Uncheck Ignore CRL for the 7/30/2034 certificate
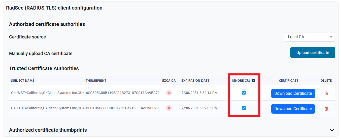This screenshot has height=139, width=341. click(244, 108)
